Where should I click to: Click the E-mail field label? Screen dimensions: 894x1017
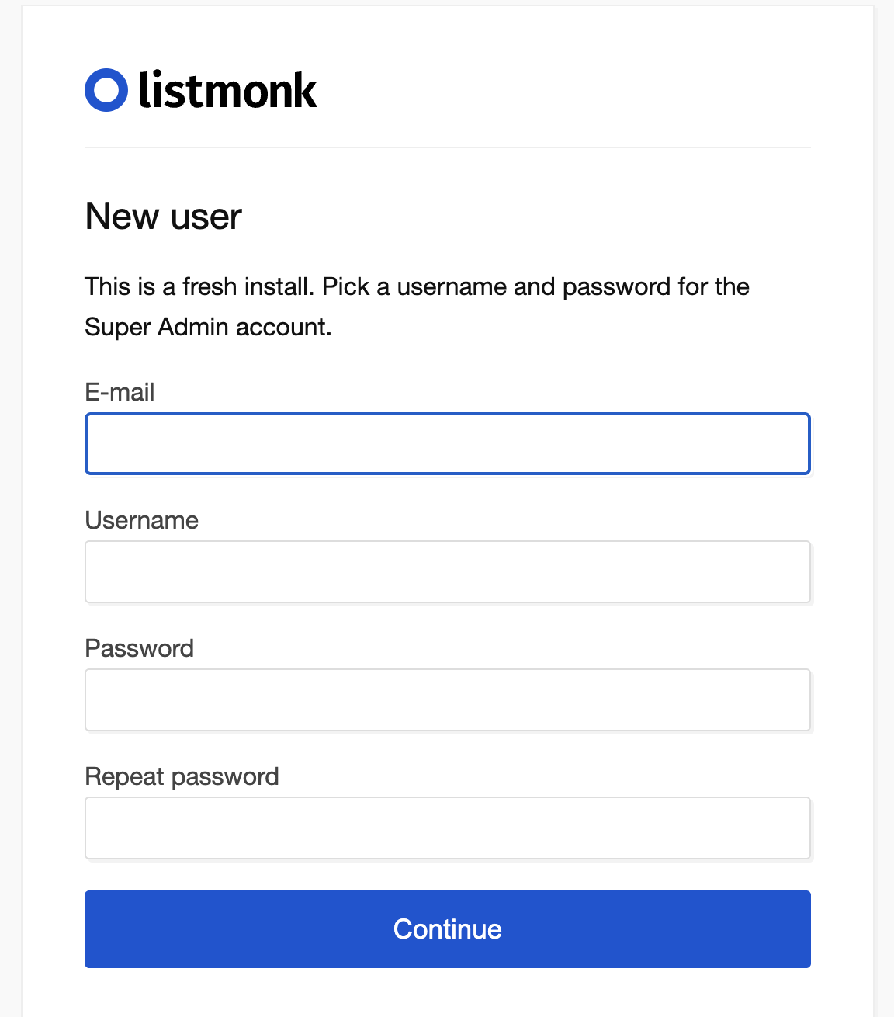click(x=120, y=392)
